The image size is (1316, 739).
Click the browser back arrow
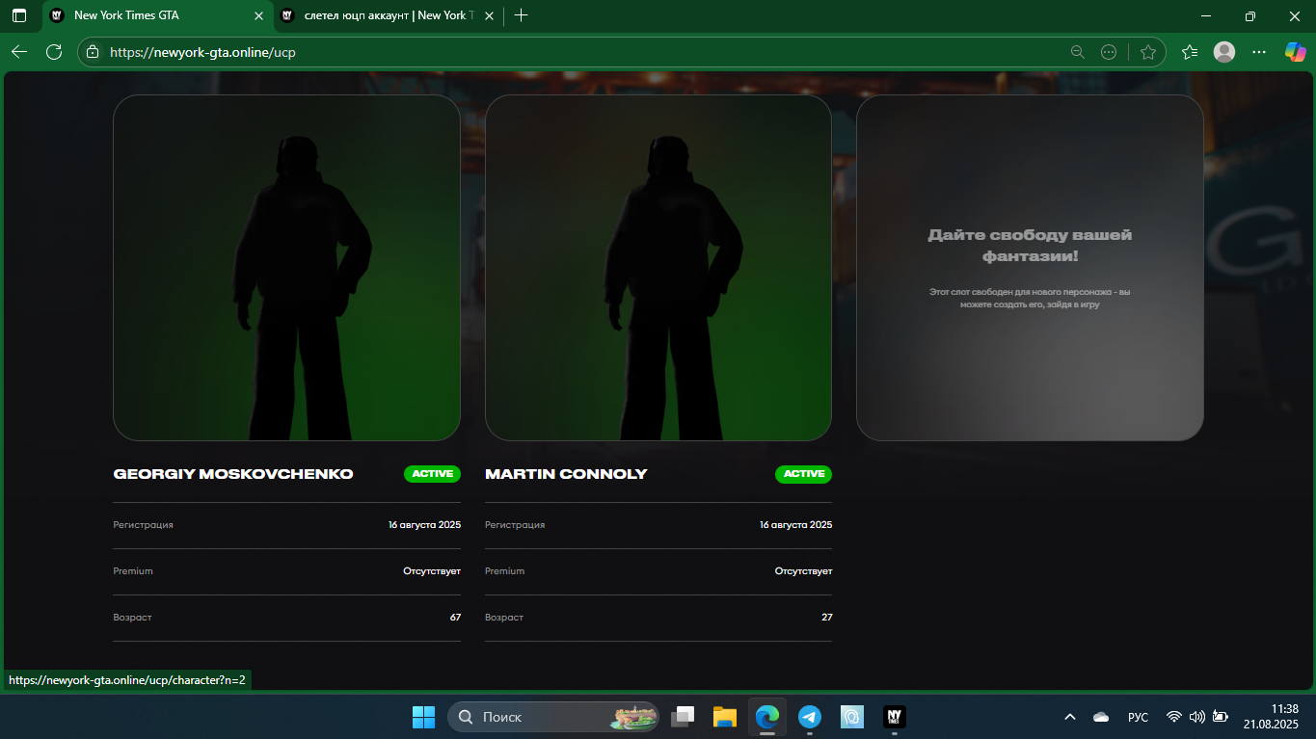19,52
